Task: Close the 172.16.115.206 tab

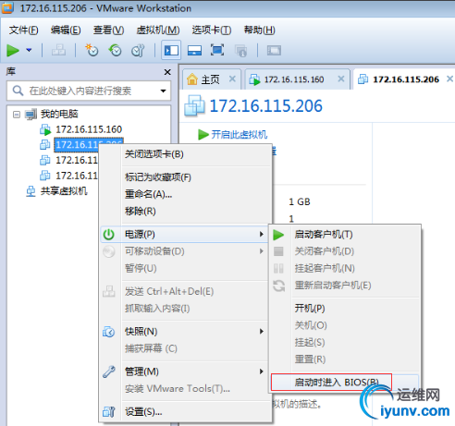Action: pos(449,79)
